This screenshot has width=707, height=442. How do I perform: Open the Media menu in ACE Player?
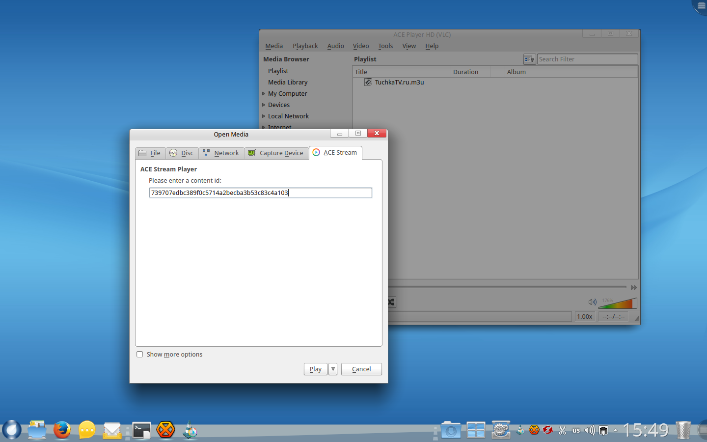tap(274, 46)
